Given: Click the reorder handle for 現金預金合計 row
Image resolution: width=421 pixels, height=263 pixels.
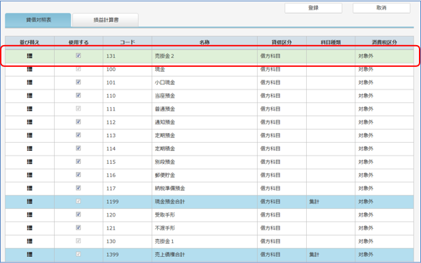Looking at the screenshot, I should tap(29, 202).
